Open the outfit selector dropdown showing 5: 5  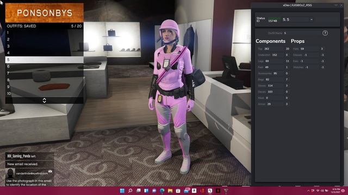[x=297, y=19]
